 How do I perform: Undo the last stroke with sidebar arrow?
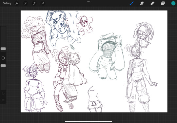pos(3,93)
